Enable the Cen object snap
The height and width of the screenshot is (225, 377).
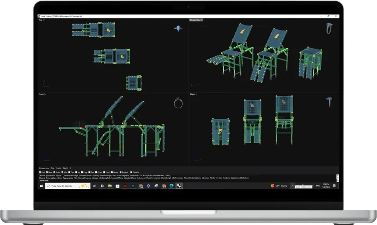pos(69,172)
